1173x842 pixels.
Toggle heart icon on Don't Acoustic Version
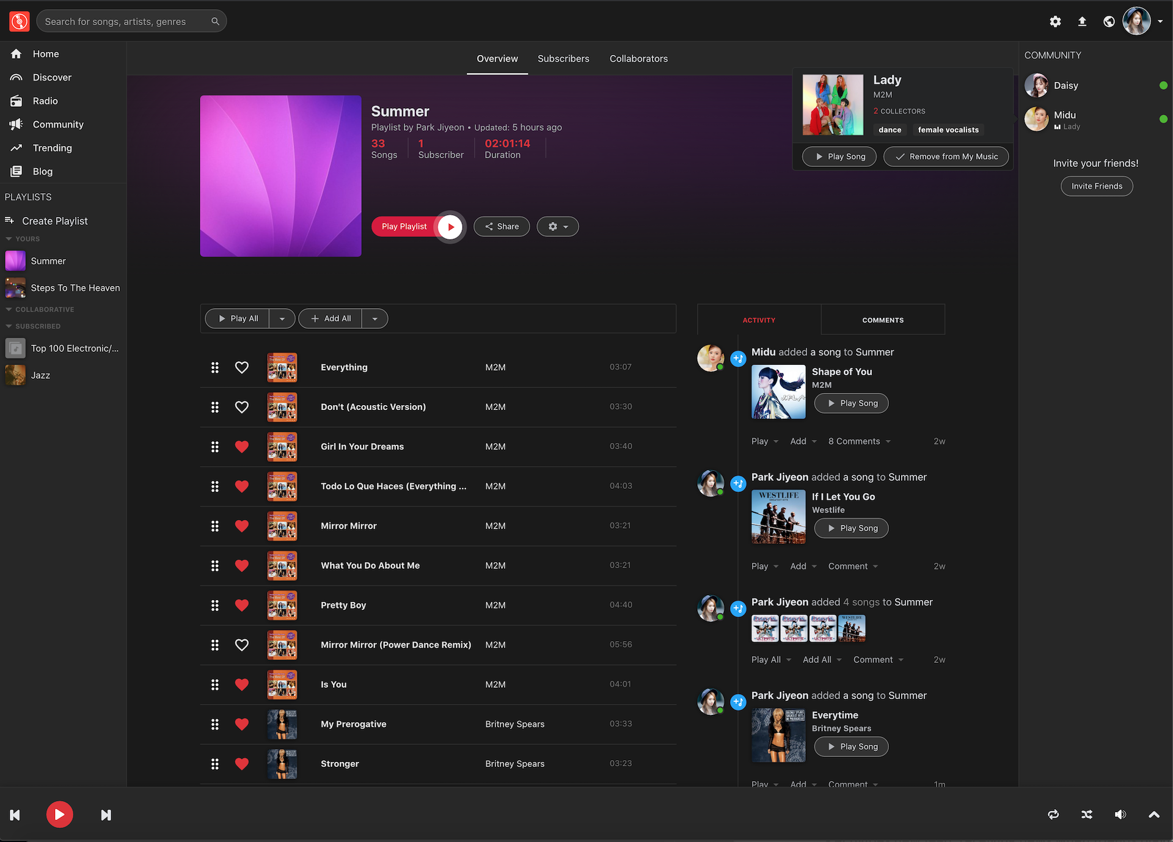click(241, 406)
